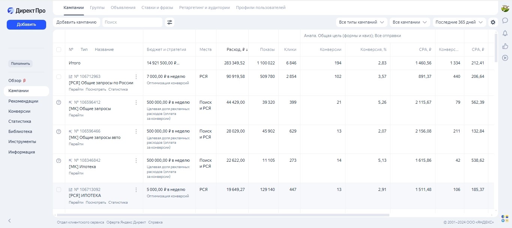Change period via Последние 365 дней dropdown
Image resolution: width=512 pixels, height=228 pixels.
[459, 22]
